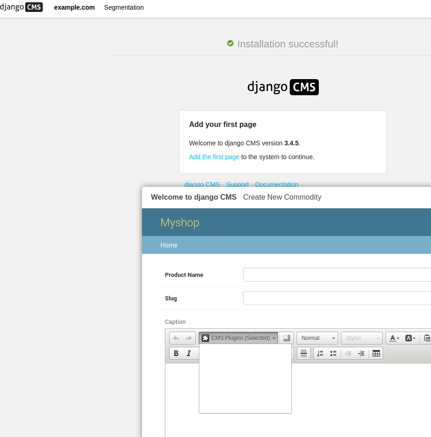Click the Redo arrow in caption editor
Viewport: 431px width, 437px height.
pos(189,339)
